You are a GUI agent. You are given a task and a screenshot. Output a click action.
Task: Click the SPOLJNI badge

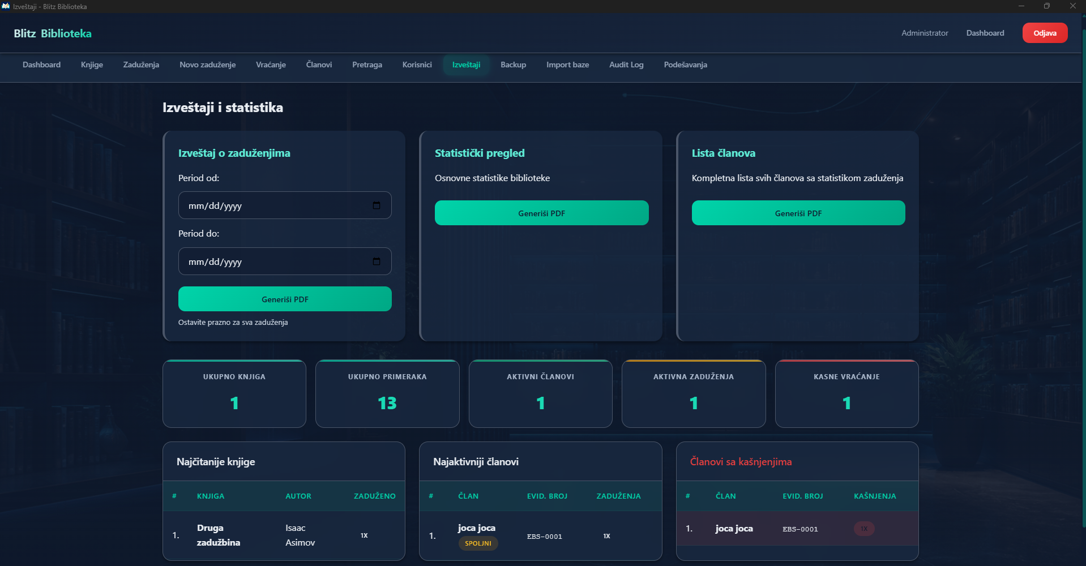pos(478,543)
